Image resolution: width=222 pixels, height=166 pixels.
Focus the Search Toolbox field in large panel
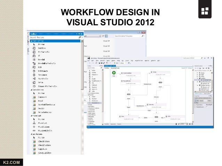pos(54,37)
